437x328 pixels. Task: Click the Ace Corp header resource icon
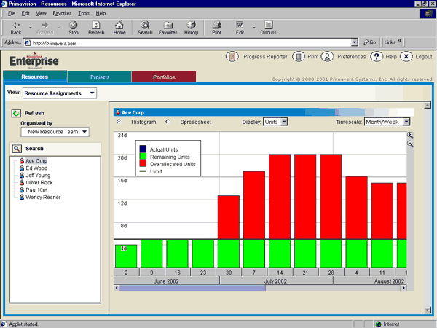pyautogui.click(x=118, y=112)
